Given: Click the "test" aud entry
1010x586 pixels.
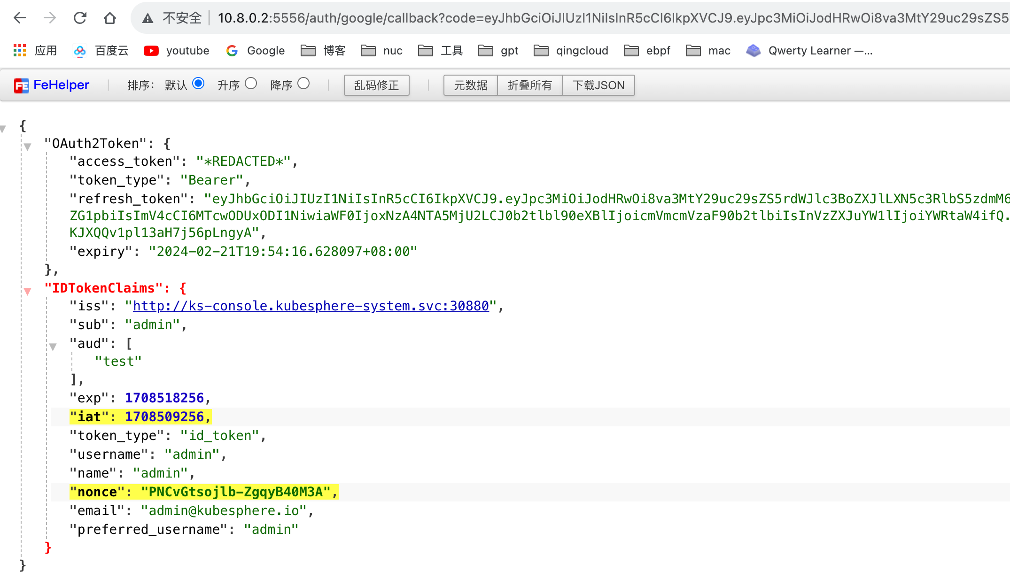Looking at the screenshot, I should [118, 362].
